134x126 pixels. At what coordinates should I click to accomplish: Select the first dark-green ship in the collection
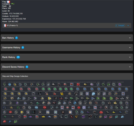point(5,84)
